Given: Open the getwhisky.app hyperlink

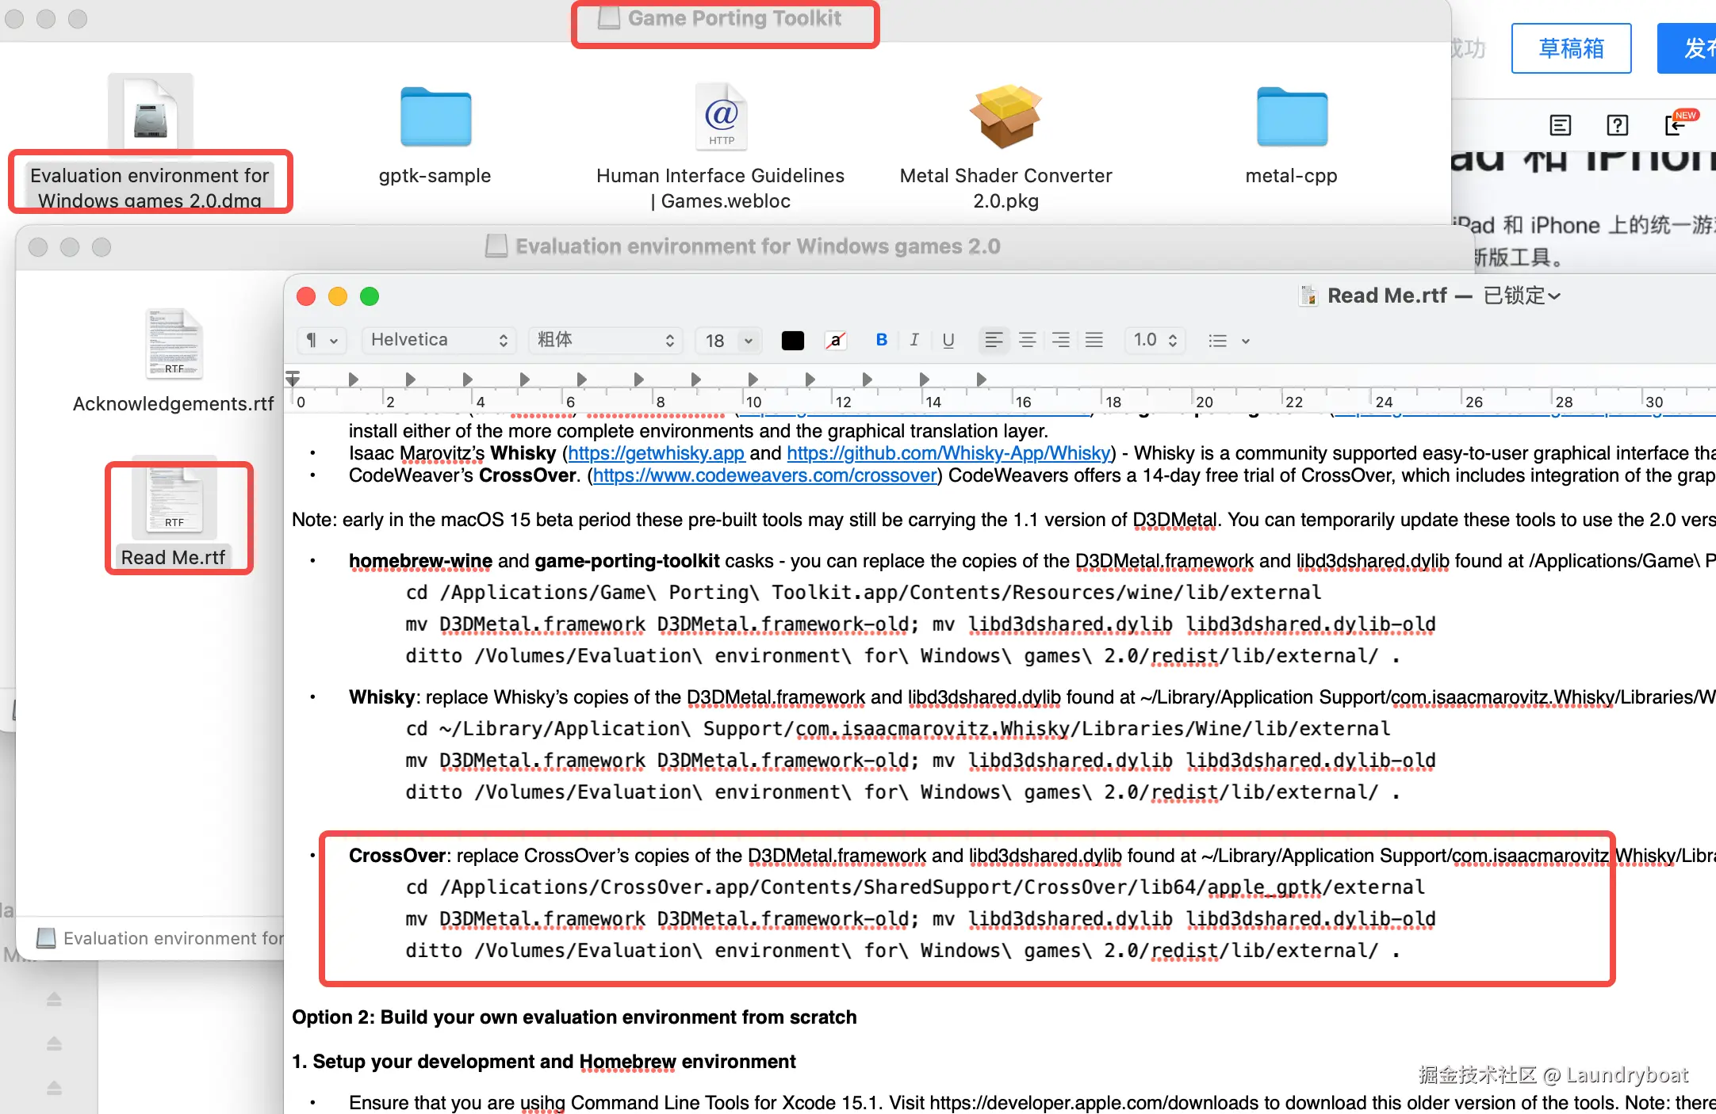Looking at the screenshot, I should pos(656,453).
